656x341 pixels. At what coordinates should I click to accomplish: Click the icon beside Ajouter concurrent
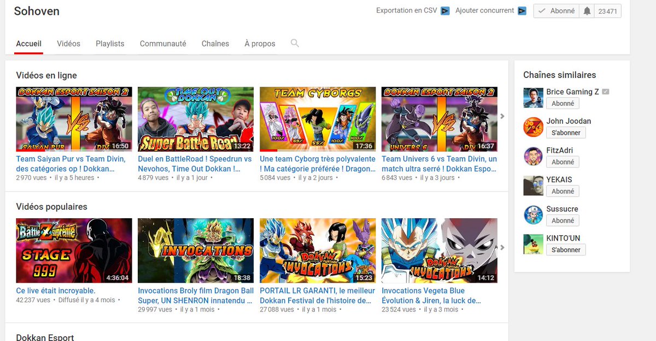(x=522, y=11)
